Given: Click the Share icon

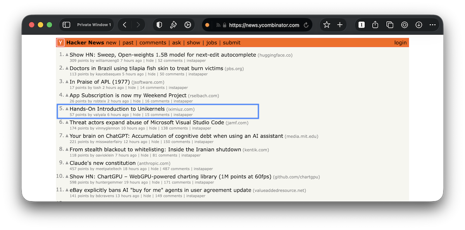Looking at the screenshot, I should (375, 24).
